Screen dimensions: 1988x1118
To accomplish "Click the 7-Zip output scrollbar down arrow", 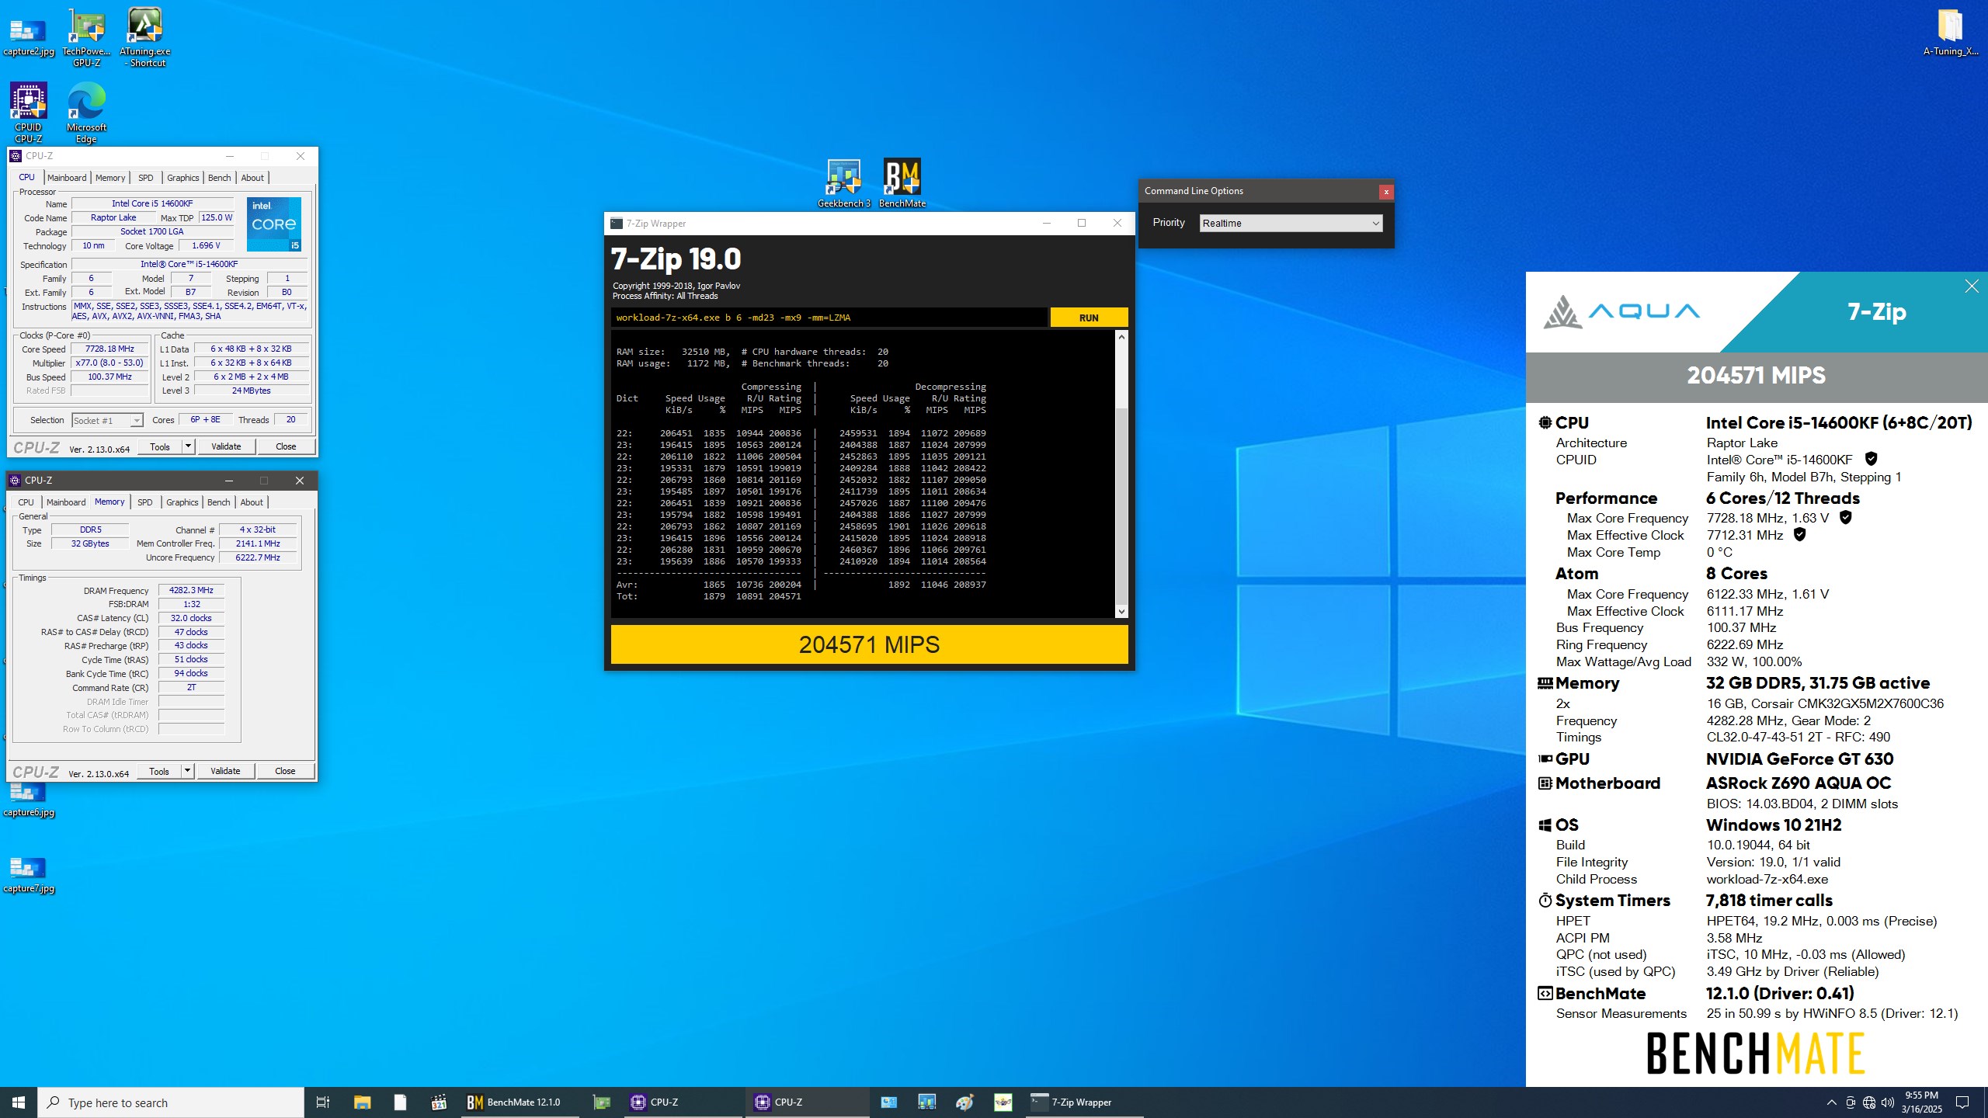I will (x=1121, y=612).
